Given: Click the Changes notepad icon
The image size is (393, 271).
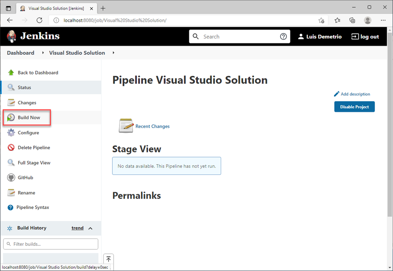Looking at the screenshot, I should pos(11,102).
